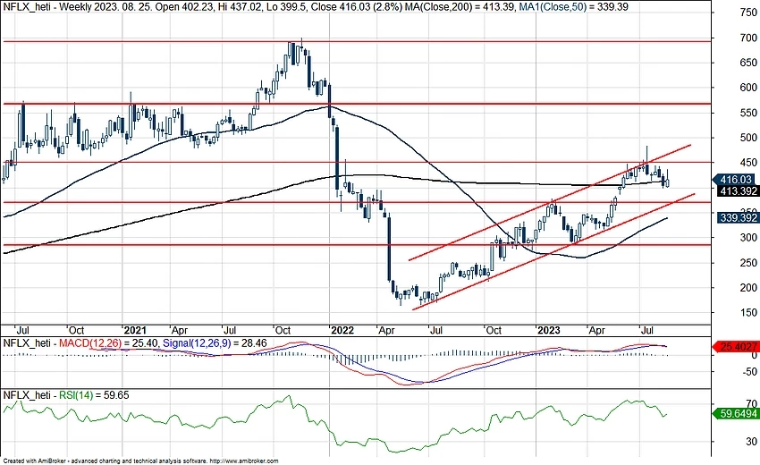The width and height of the screenshot is (760, 465).
Task: Click the black 413.392 moving average tag
Action: tap(736, 191)
